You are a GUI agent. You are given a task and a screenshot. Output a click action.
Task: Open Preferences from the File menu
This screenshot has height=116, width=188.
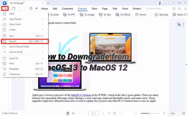click(x=25, y=74)
